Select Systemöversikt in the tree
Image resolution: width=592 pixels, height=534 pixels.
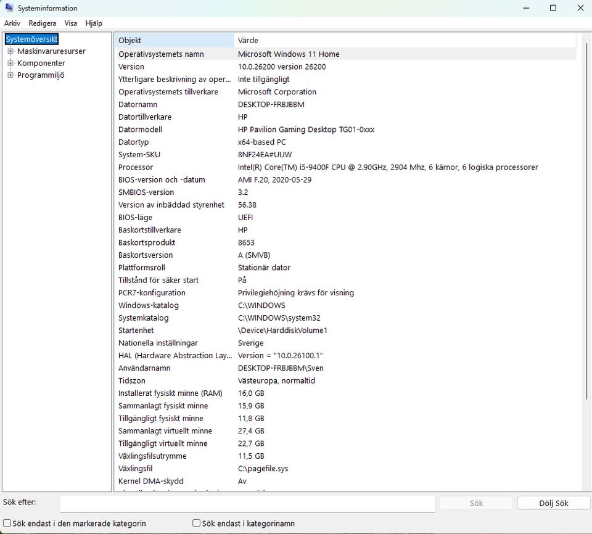[x=31, y=39]
